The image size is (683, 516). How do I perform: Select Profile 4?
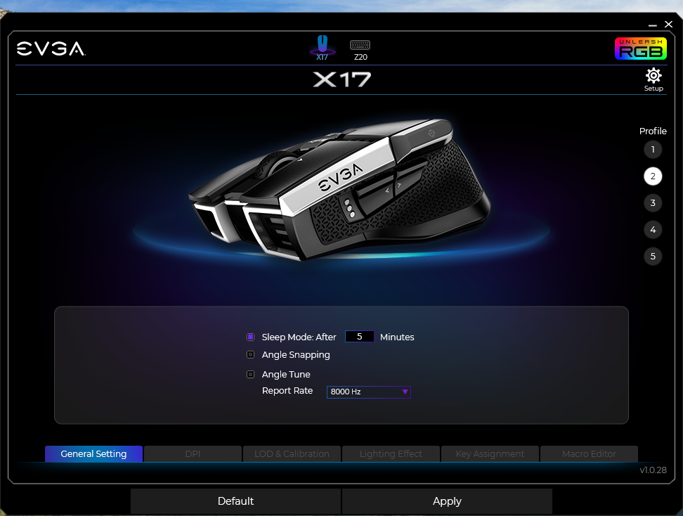[653, 230]
